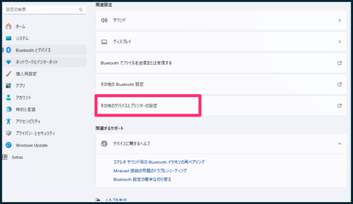This screenshot has height=204, width=353.
Task: Click the search magnifier icon
Action: click(x=81, y=10)
